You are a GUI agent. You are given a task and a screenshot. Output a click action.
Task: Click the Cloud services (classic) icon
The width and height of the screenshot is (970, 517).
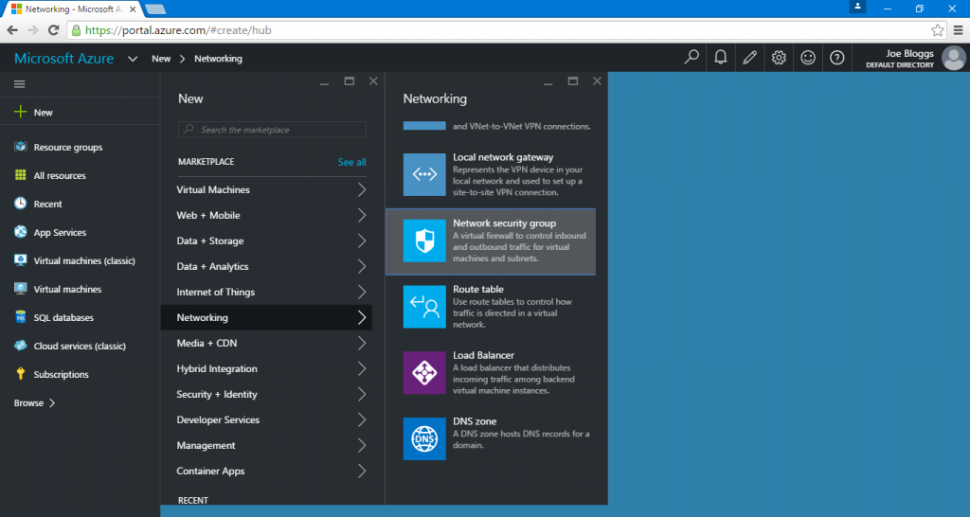pos(21,346)
